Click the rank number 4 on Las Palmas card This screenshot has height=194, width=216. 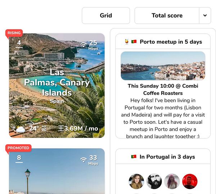(19, 43)
